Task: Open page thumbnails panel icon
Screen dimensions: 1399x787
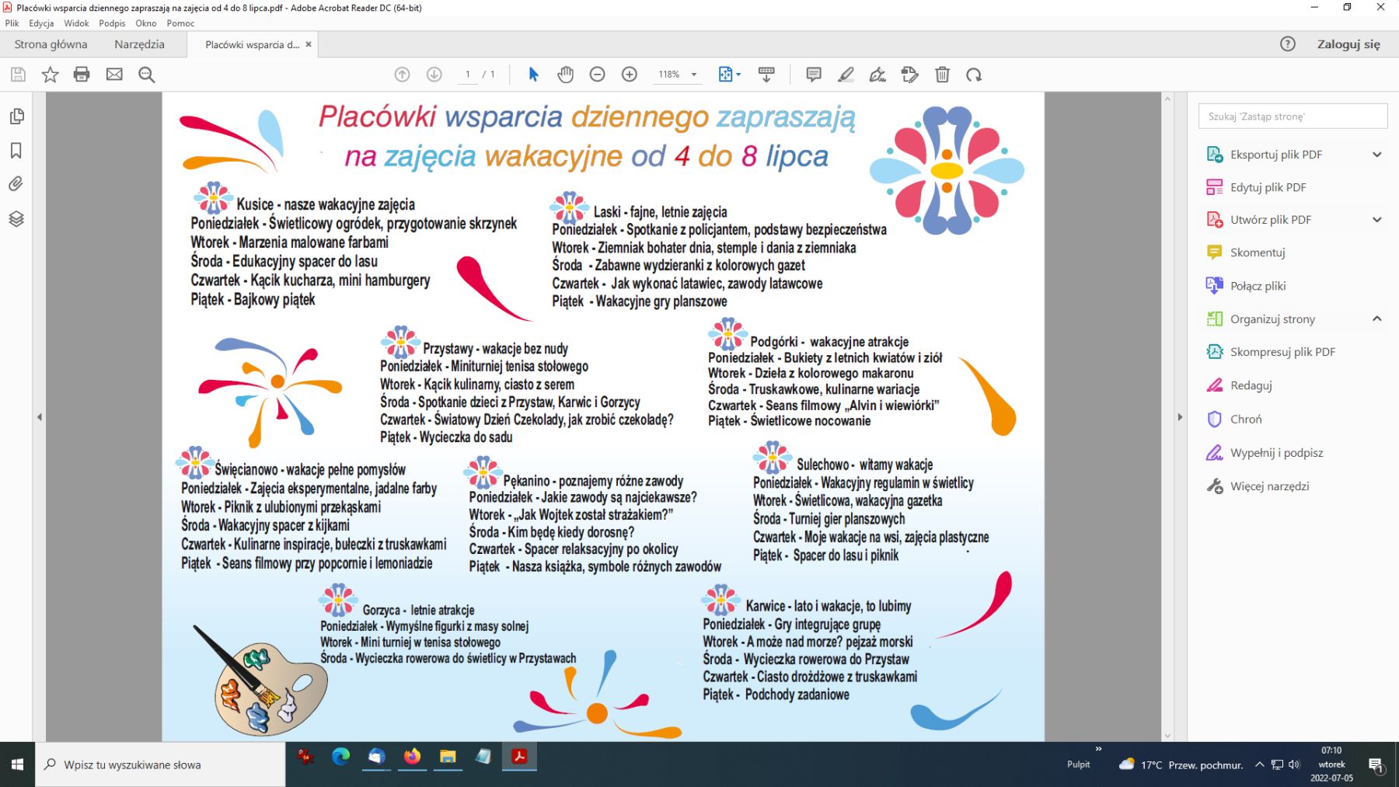Action: pyautogui.click(x=16, y=117)
